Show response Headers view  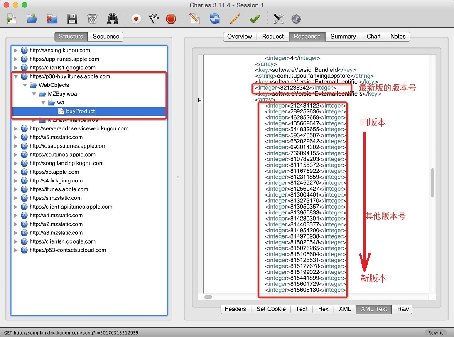tap(236, 309)
